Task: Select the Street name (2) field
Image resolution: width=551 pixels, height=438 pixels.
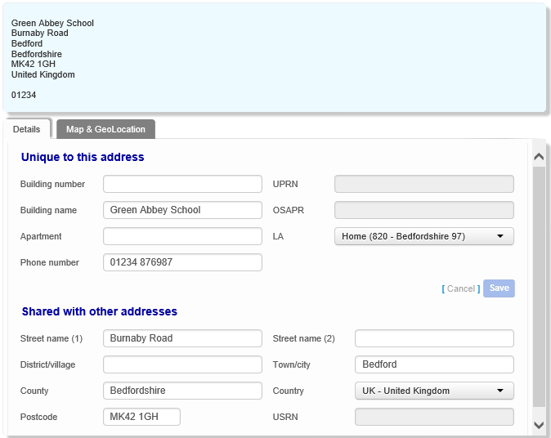Action: tap(433, 338)
